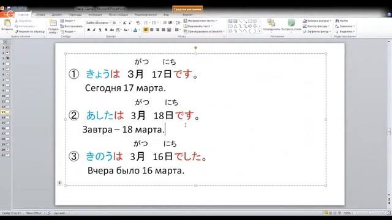The height and width of the screenshot is (220, 392).
Task: Click Normal view icon in status bar
Action: (326, 213)
